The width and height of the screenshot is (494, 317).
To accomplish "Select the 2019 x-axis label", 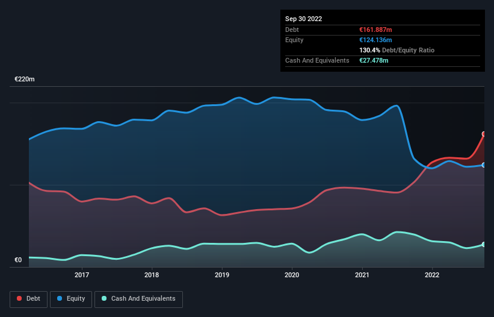I will click(x=222, y=275).
